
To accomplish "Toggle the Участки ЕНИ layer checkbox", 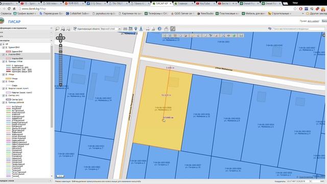I will pos(4,55).
